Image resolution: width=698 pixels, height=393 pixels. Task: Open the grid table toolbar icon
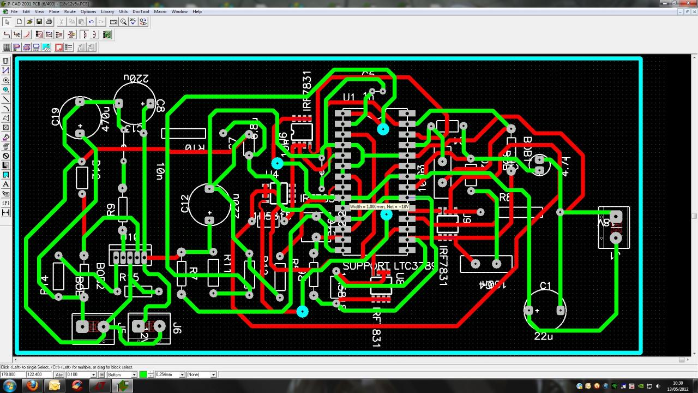pos(7,47)
